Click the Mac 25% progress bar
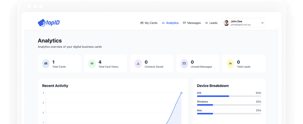Image resolution: width=303 pixels, height=124 pixels. (x=229, y=114)
